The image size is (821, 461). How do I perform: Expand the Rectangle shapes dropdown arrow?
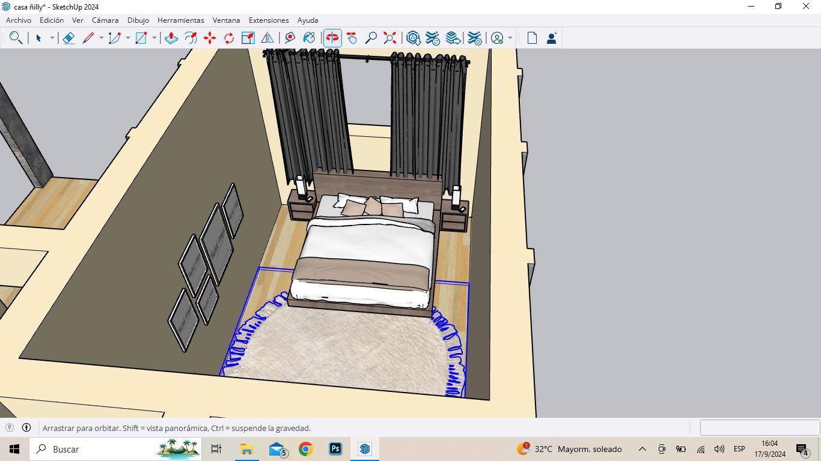154,38
